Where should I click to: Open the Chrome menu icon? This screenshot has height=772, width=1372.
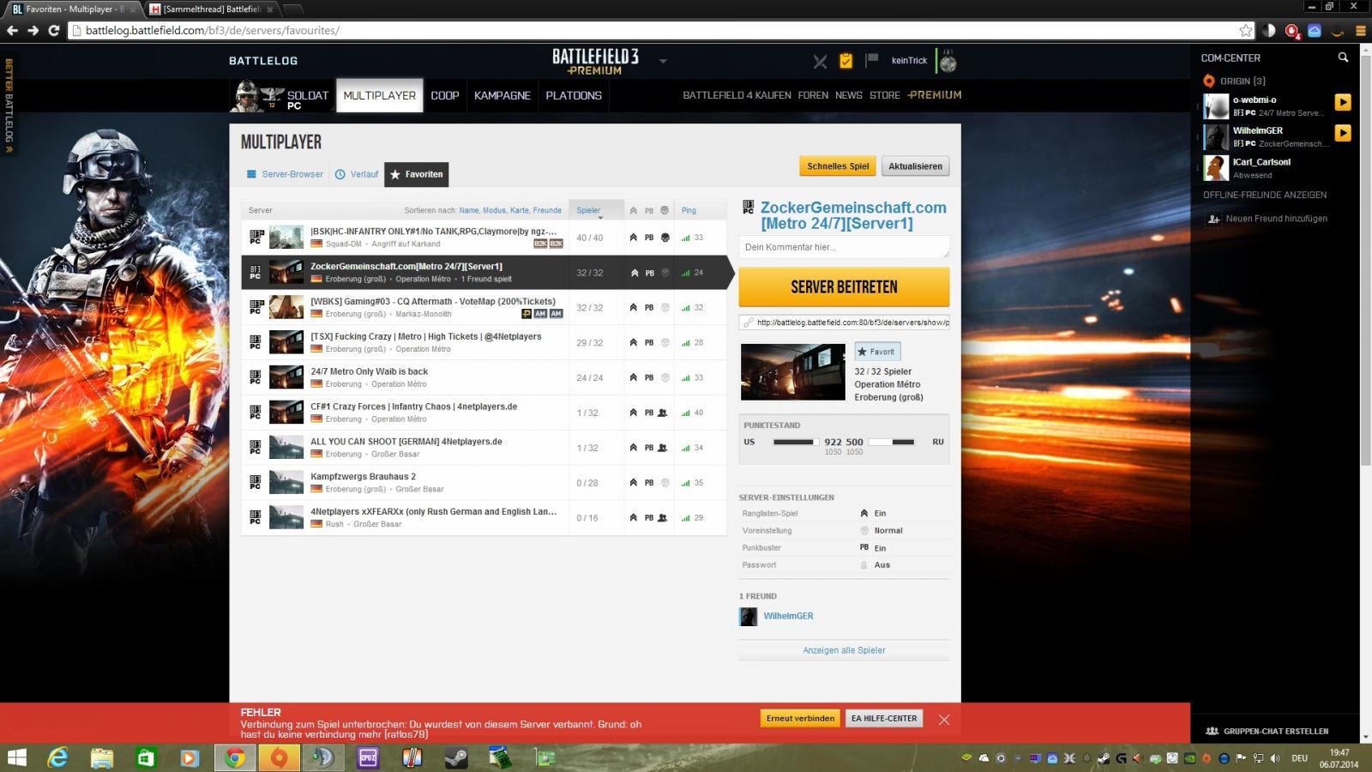click(1360, 30)
